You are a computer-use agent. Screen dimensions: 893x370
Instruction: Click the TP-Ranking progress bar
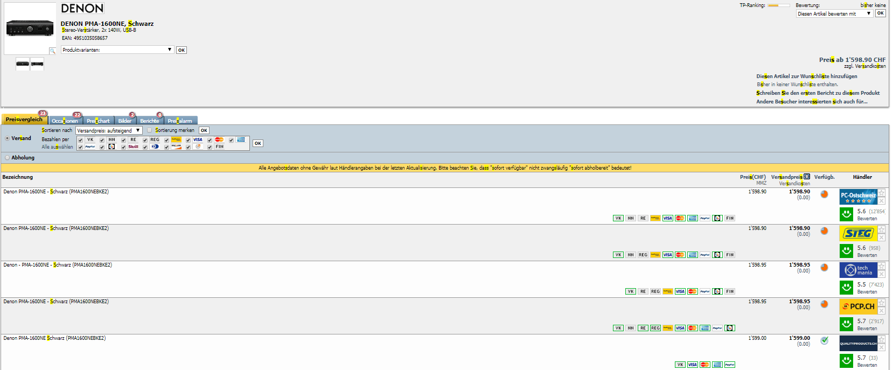point(780,5)
